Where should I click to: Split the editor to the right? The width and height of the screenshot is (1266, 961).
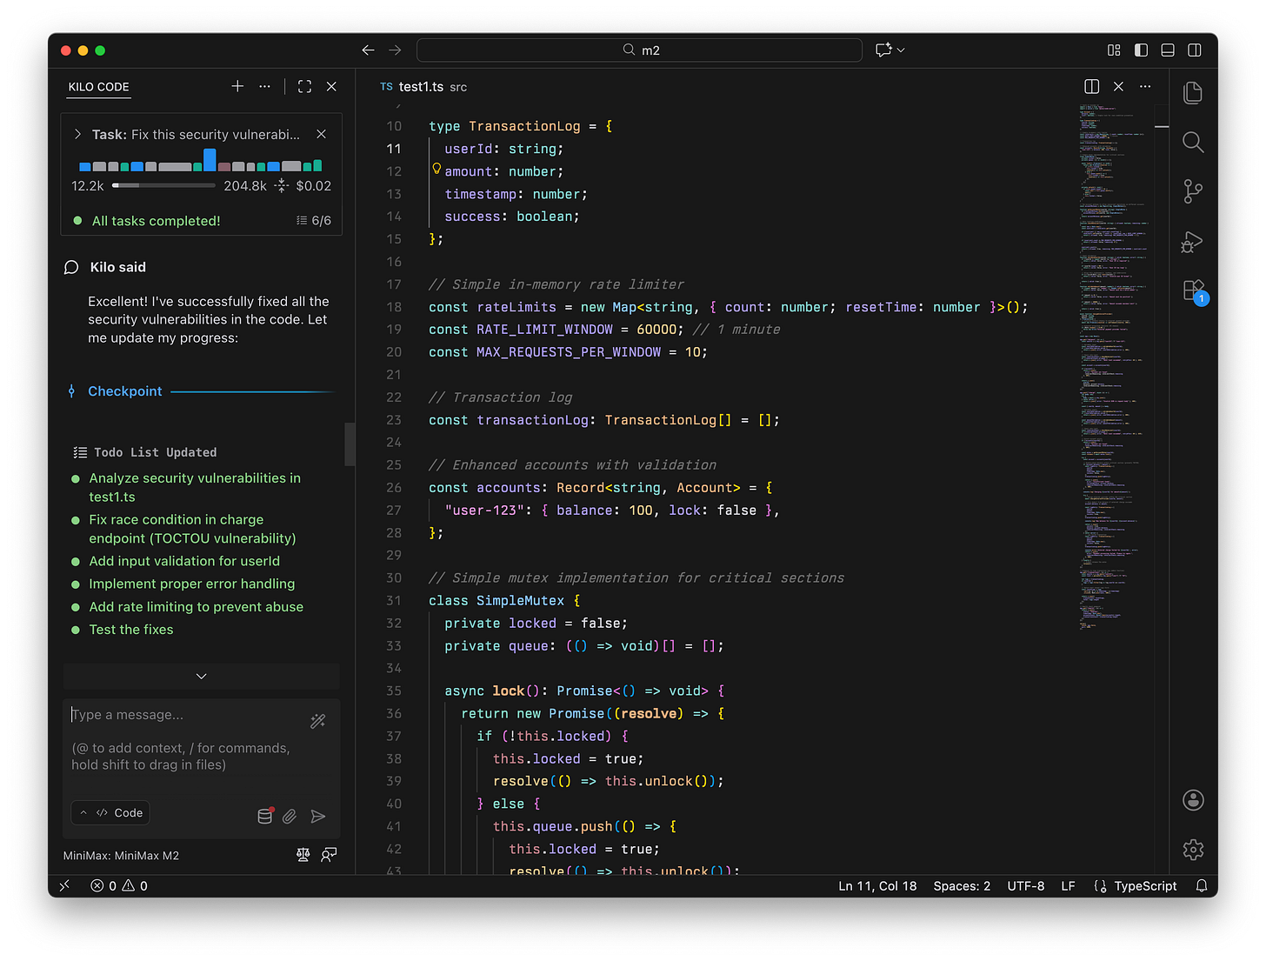(x=1091, y=87)
